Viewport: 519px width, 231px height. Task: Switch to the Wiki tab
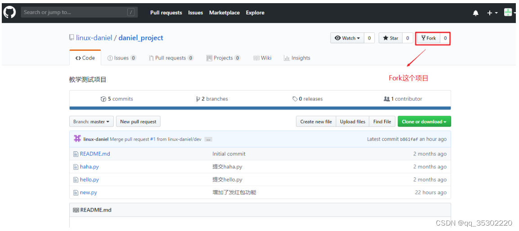[x=263, y=58]
